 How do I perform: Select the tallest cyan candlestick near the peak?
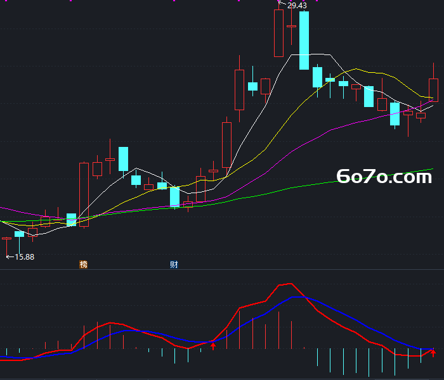[x=304, y=40]
